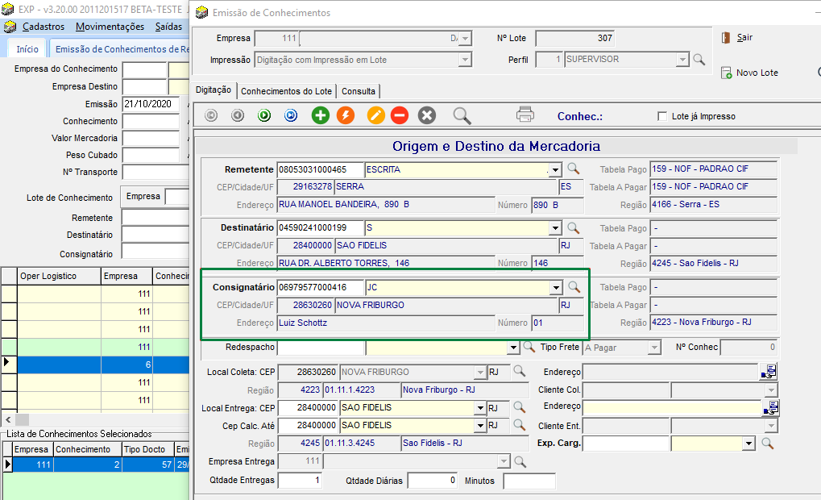
Task: Click the green next record arrow
Action: (x=264, y=115)
